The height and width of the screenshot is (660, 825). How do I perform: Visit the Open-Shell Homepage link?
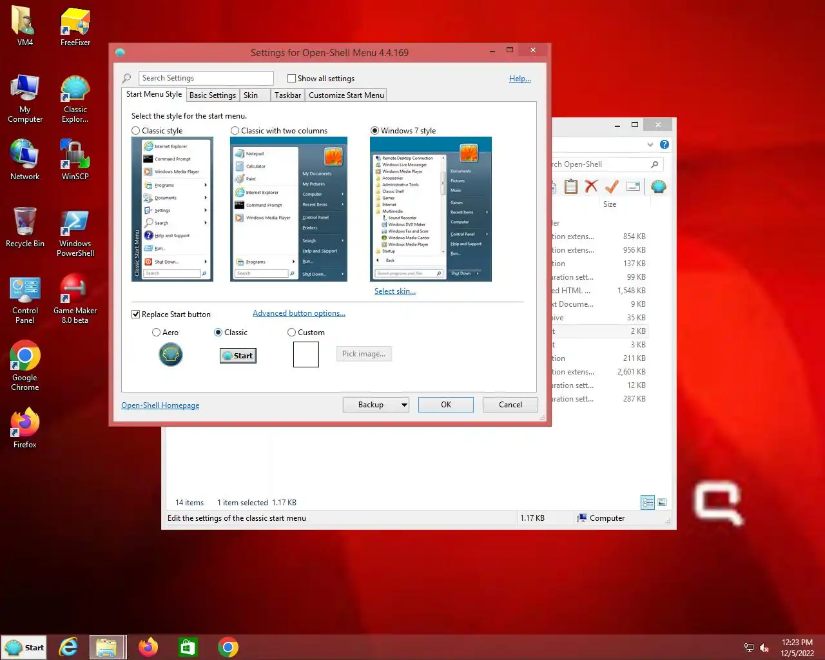[160, 405]
